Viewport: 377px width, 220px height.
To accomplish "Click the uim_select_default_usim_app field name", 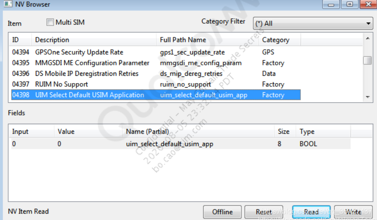I will point(169,144).
